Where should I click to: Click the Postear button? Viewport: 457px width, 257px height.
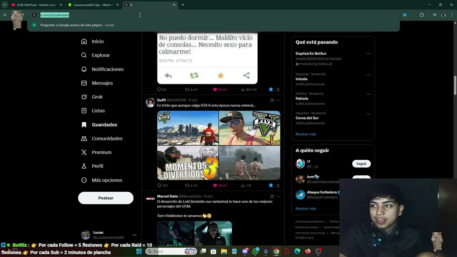click(106, 198)
